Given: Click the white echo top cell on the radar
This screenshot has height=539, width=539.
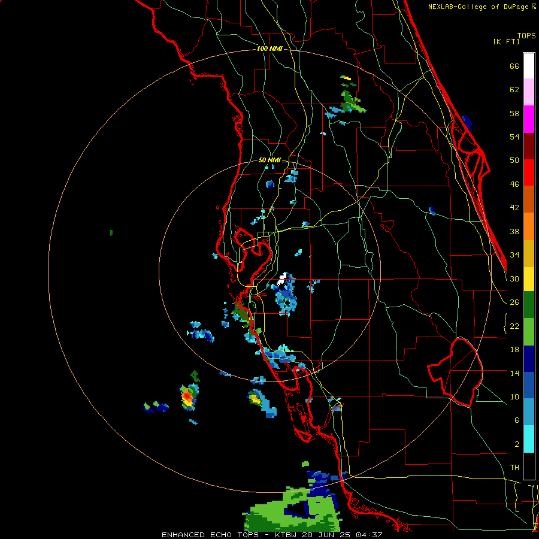Looking at the screenshot, I should tap(283, 278).
